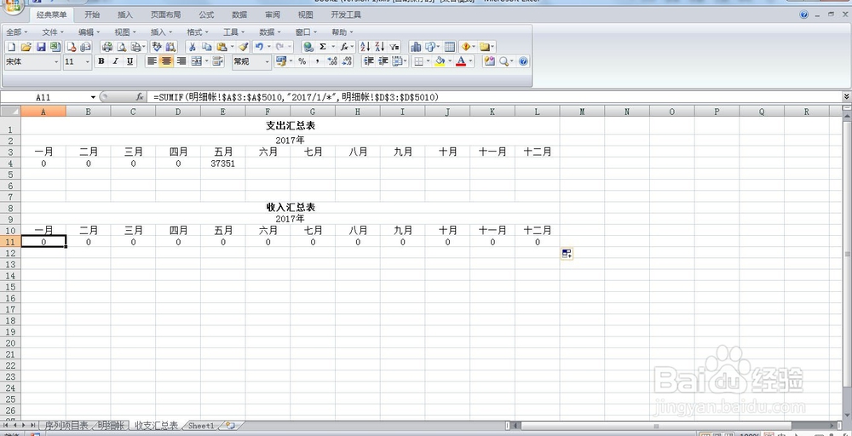Click the Copy icon in the toolbar
852x436 pixels.
coord(206,47)
